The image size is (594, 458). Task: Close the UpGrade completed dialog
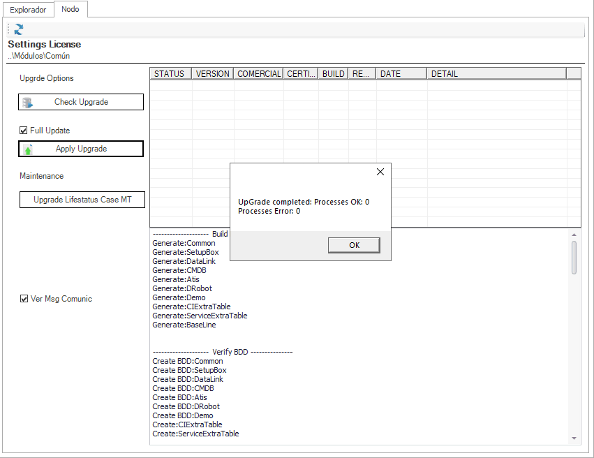pos(380,172)
